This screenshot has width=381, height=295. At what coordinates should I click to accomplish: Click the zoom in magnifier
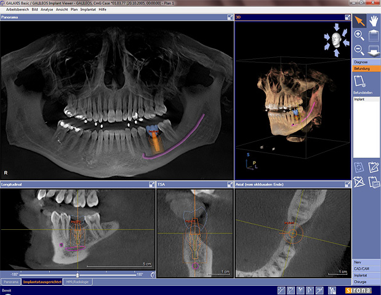point(359,36)
